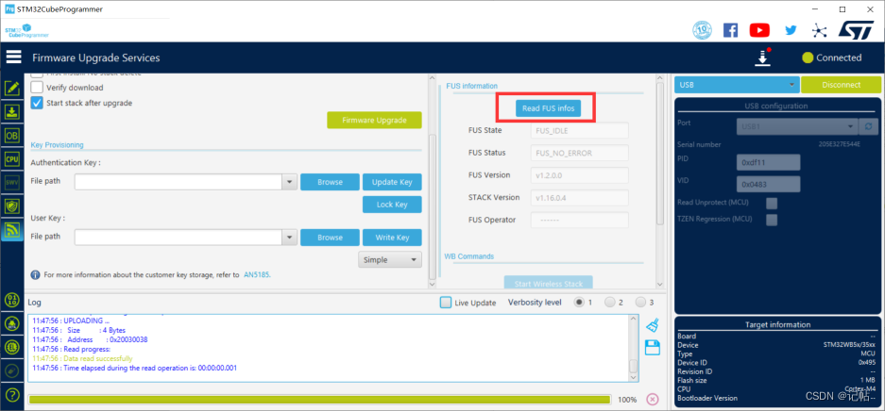Screen dimensions: 885x411
Task: Click Read FUS infos button
Action: 548,108
